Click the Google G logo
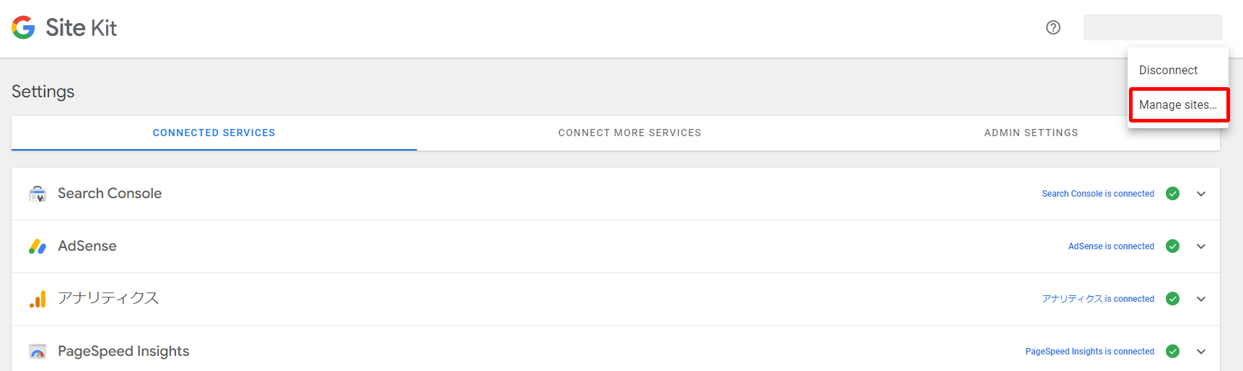 (23, 27)
